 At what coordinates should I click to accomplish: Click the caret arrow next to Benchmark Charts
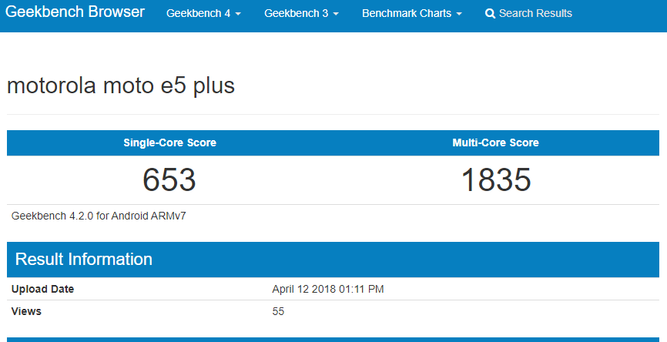(459, 15)
